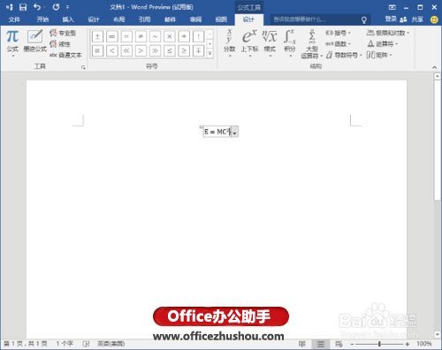
Task: Switch to the Layout (布局) tab
Action: tap(119, 19)
